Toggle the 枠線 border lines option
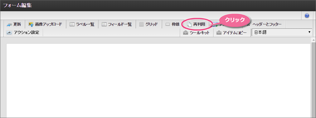The height and width of the screenshot is (118, 316). pyautogui.click(x=172, y=25)
